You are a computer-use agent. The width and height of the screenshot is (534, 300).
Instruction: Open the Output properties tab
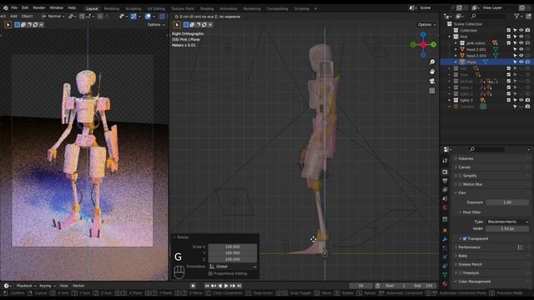click(x=445, y=181)
